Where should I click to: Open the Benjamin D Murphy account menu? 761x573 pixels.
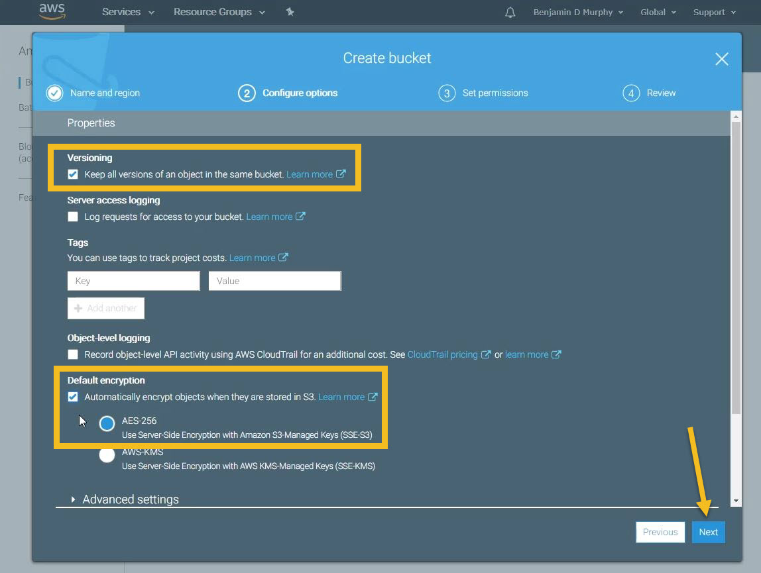pos(578,12)
